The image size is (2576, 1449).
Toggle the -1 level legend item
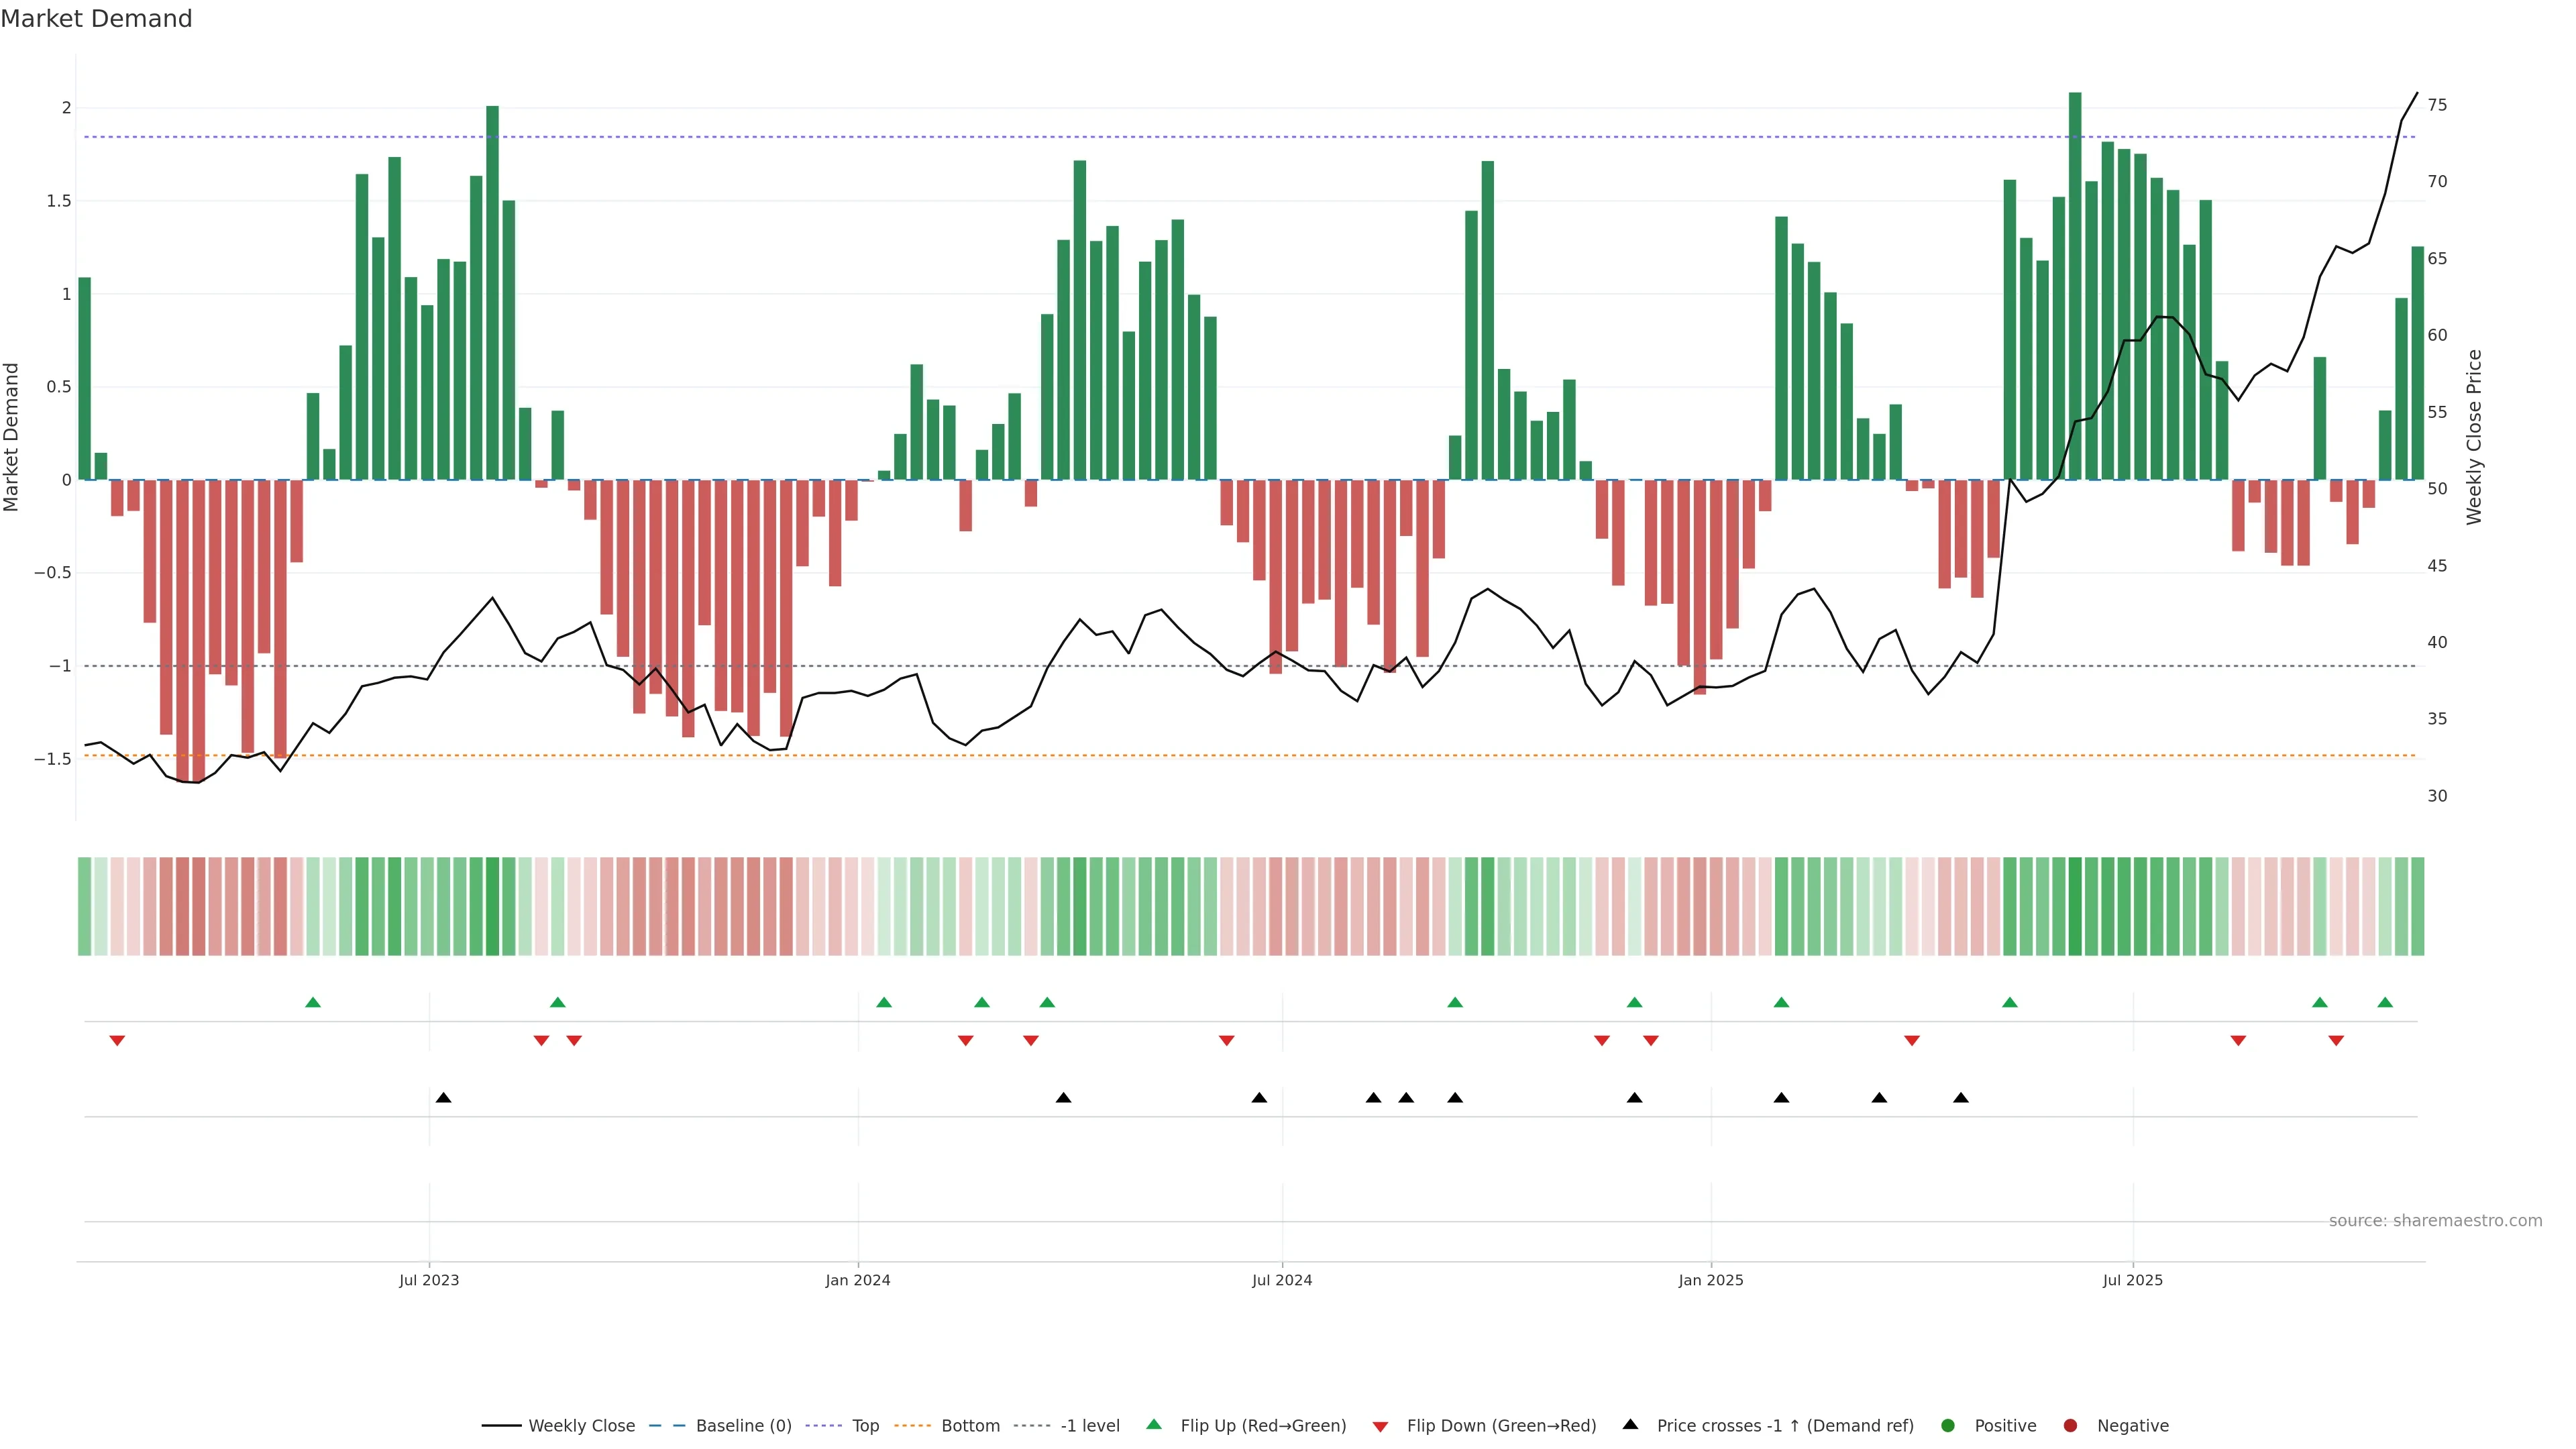point(1089,1426)
